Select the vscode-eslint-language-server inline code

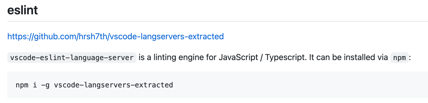pos(72,57)
